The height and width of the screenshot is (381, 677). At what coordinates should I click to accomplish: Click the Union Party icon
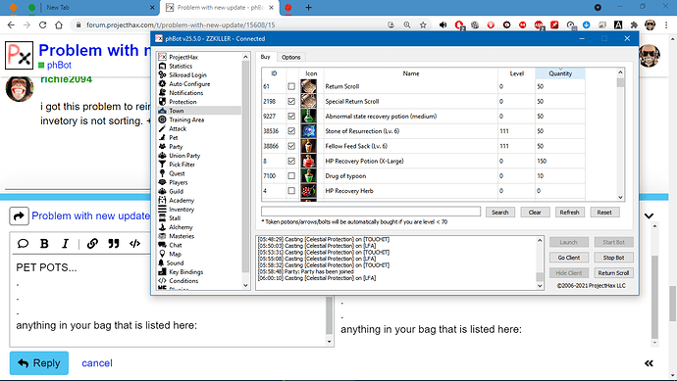tap(162, 156)
